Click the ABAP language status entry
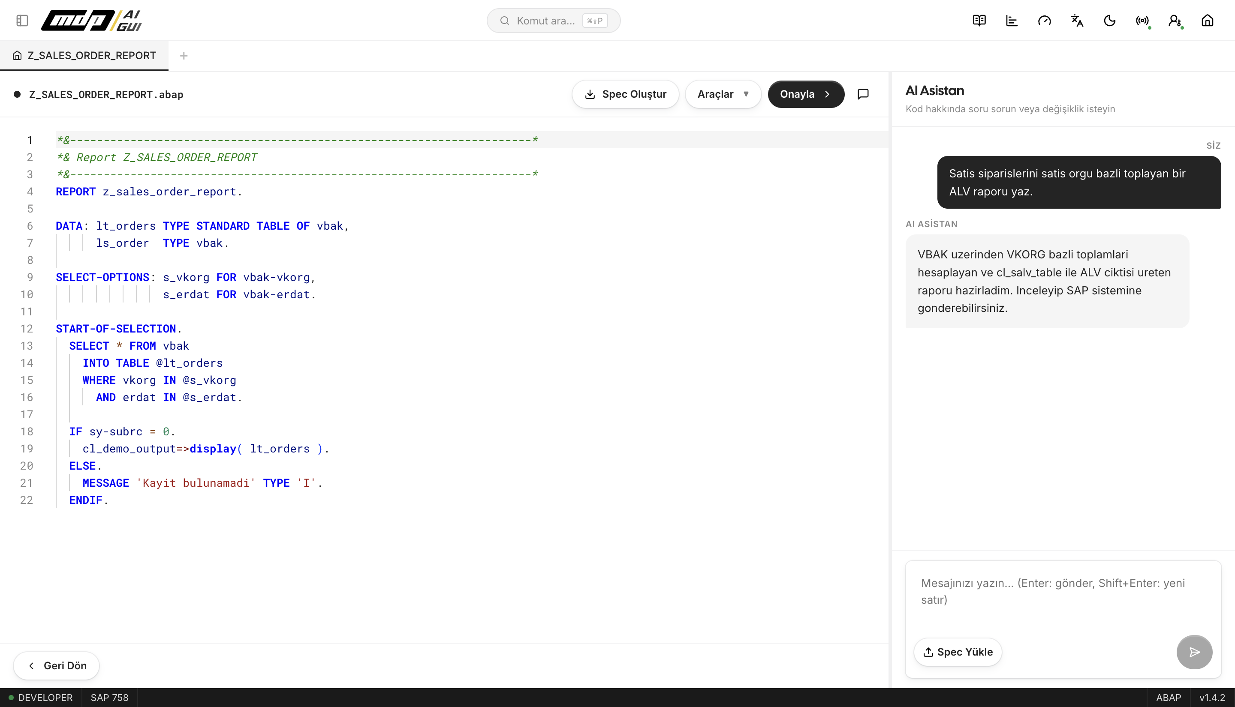 pos(1169,697)
